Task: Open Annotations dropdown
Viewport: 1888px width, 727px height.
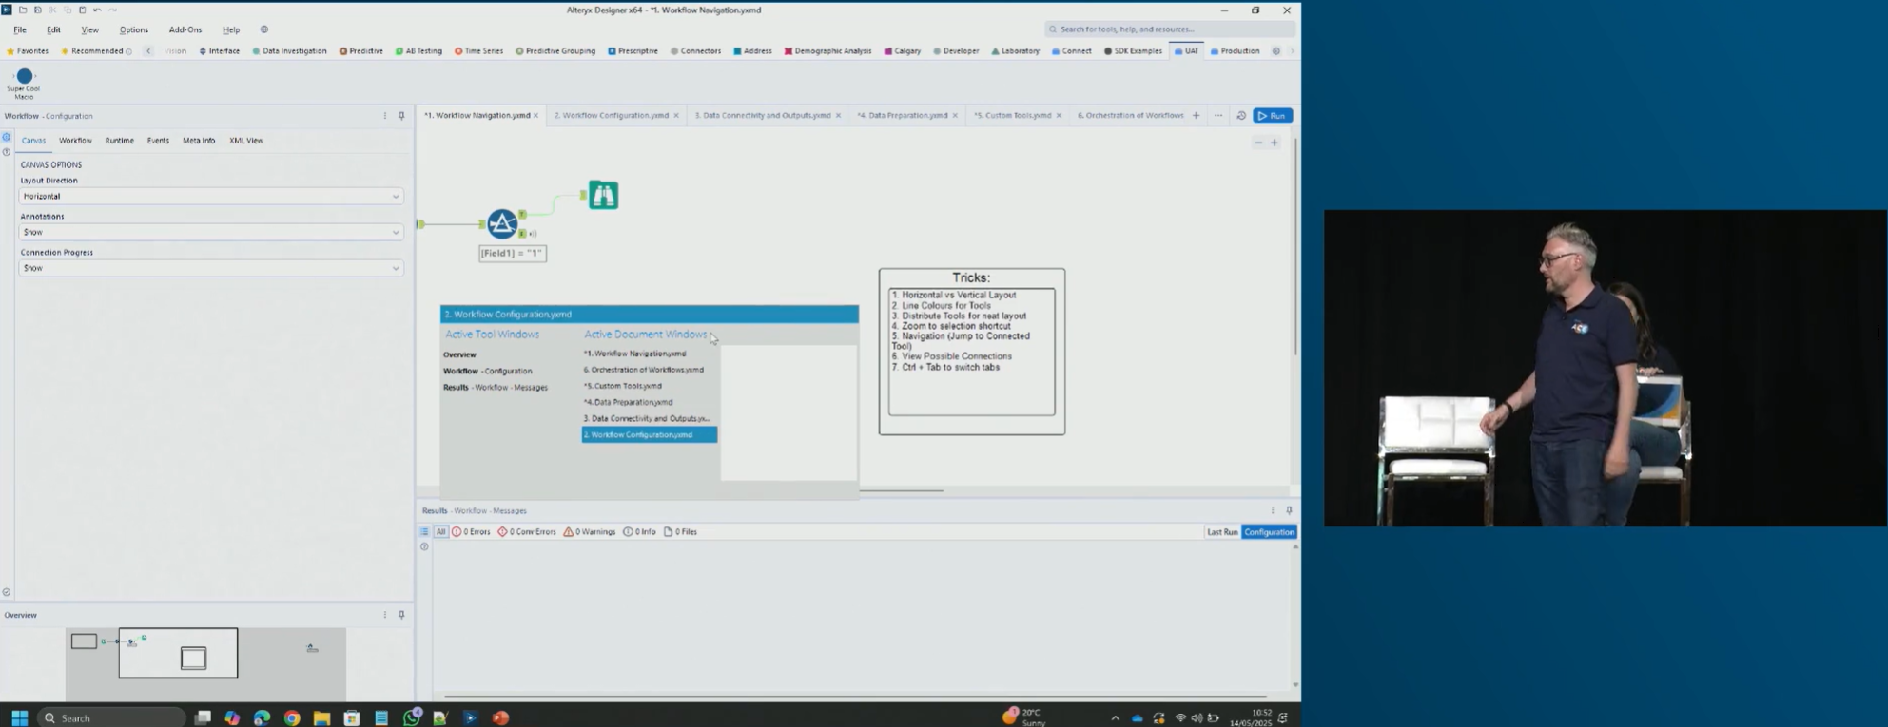Action: click(210, 232)
